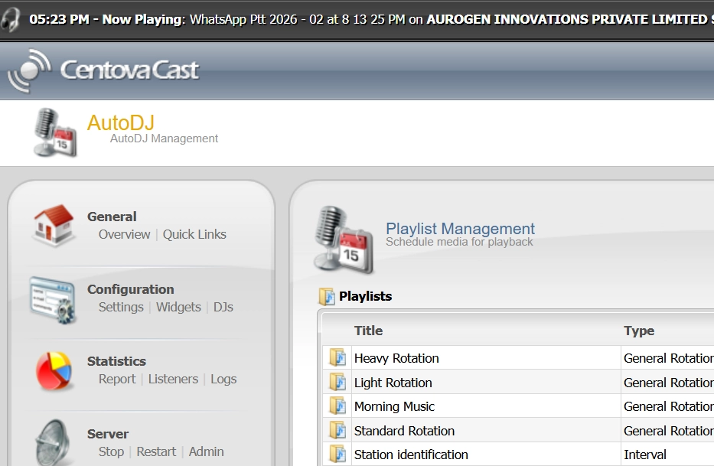
Task: Click General Rotation type in Light Rotation row
Action: click(668, 383)
